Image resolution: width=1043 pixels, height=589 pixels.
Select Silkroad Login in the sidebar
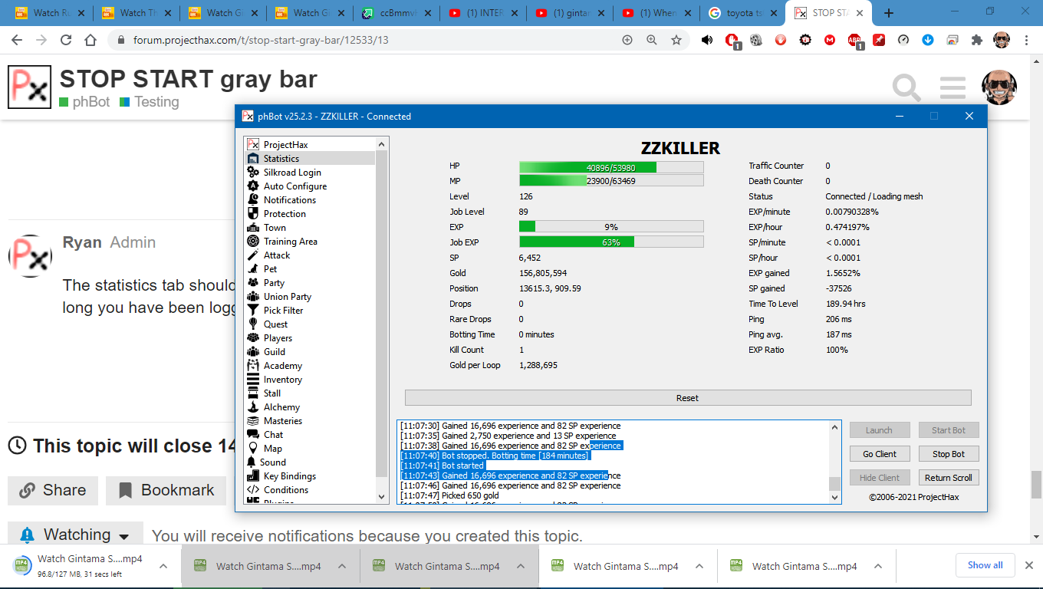point(291,173)
